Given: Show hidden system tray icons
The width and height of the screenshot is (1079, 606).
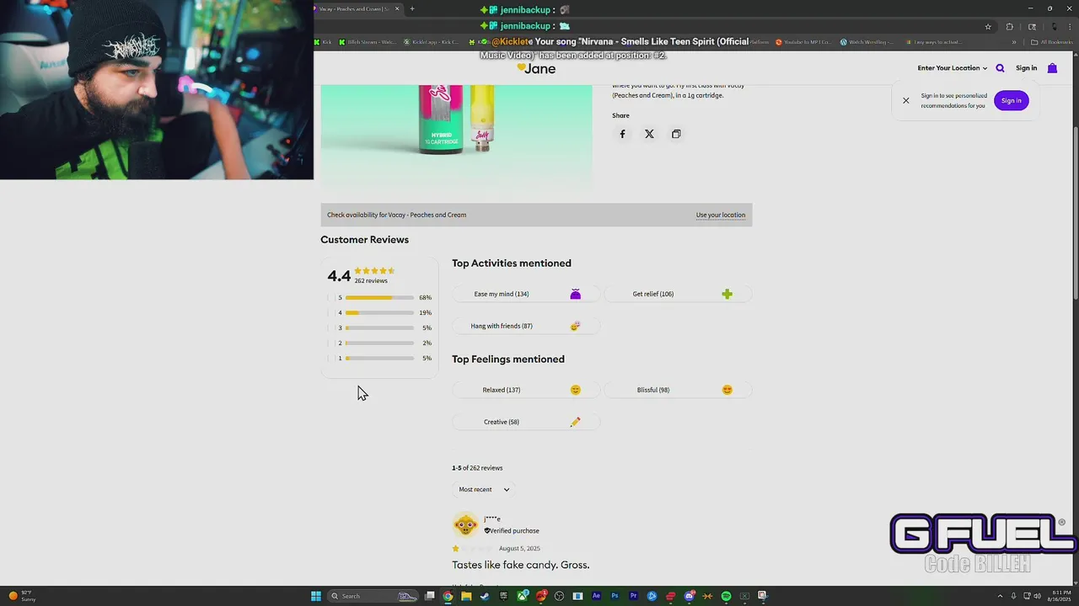Looking at the screenshot, I should [1000, 596].
